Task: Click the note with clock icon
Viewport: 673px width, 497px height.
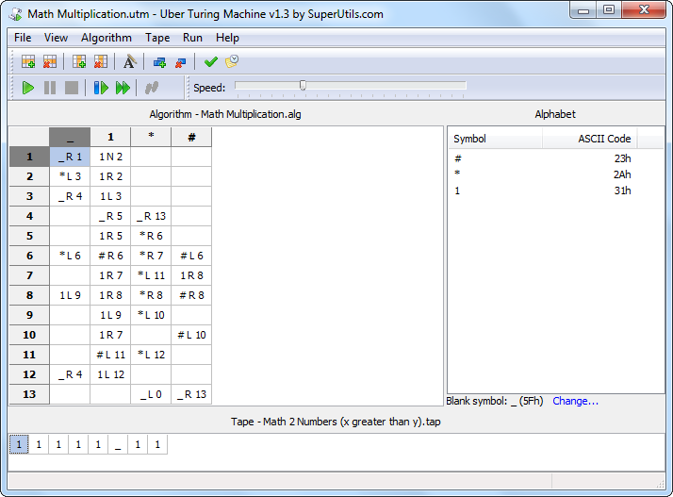Action: 232,61
